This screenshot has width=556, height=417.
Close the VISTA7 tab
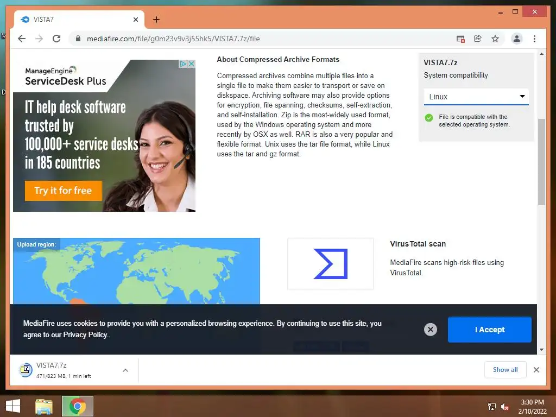click(135, 20)
